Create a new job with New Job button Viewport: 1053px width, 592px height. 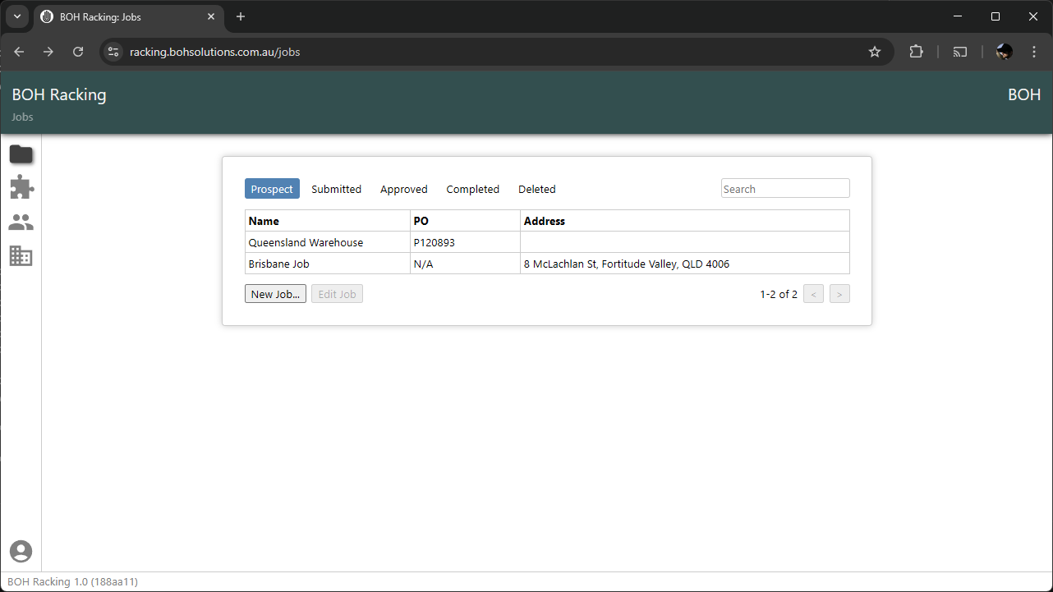click(x=275, y=293)
